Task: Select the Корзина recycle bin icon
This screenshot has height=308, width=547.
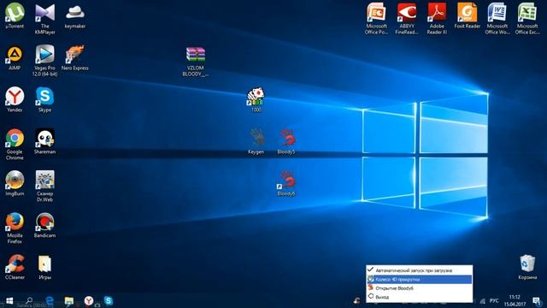Action: (x=527, y=267)
